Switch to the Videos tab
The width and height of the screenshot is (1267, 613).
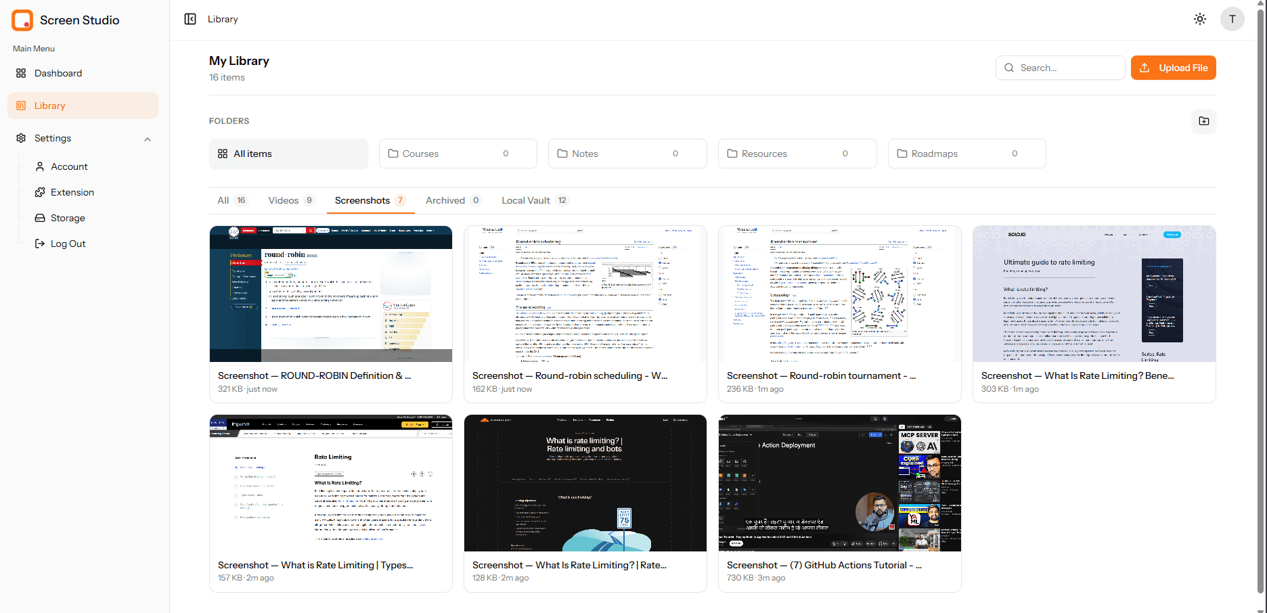pyautogui.click(x=291, y=200)
